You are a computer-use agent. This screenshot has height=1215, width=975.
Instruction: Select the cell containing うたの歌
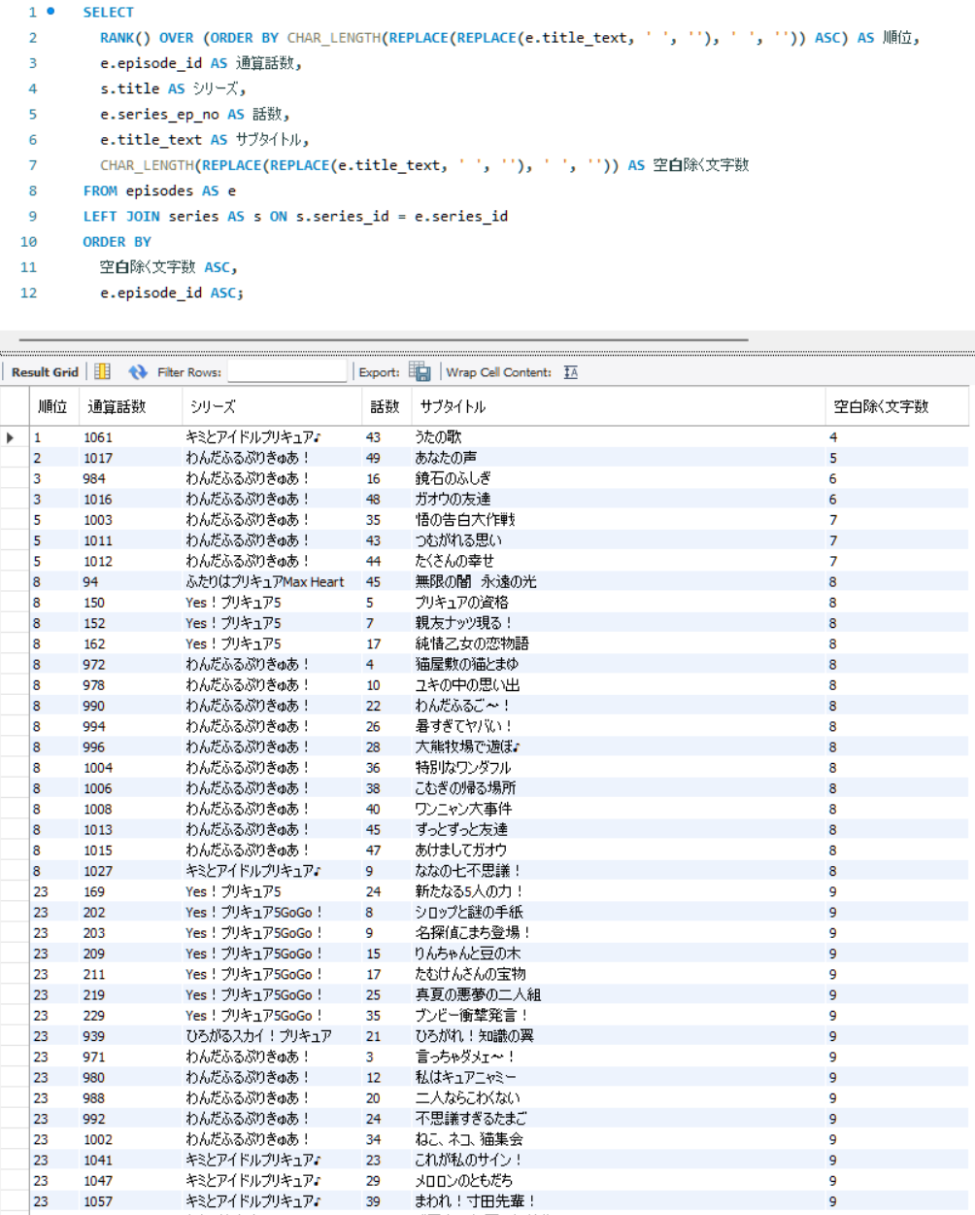pyautogui.click(x=438, y=437)
